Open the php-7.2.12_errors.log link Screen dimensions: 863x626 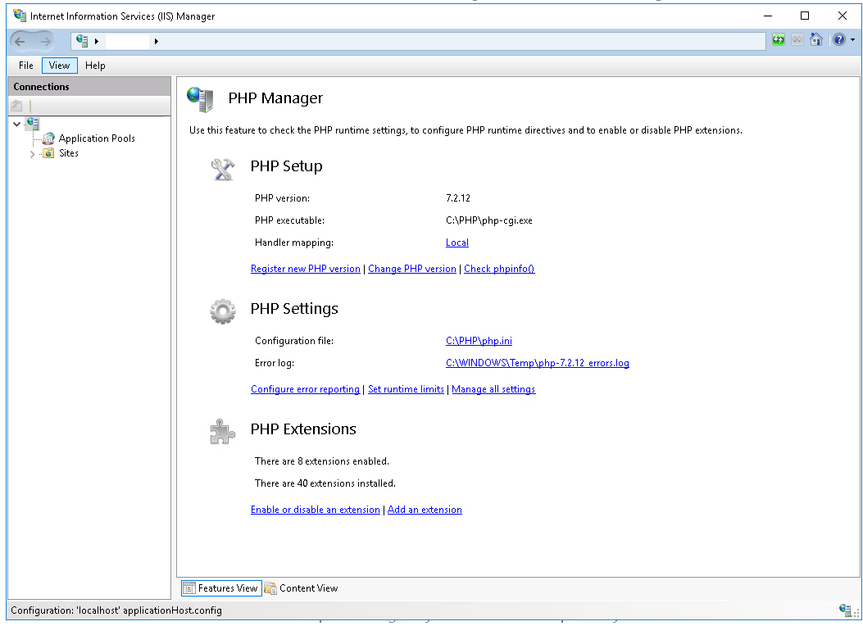(537, 363)
